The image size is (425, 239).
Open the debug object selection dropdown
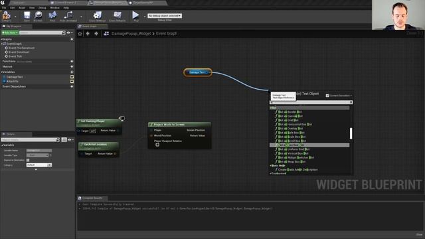[165, 16]
